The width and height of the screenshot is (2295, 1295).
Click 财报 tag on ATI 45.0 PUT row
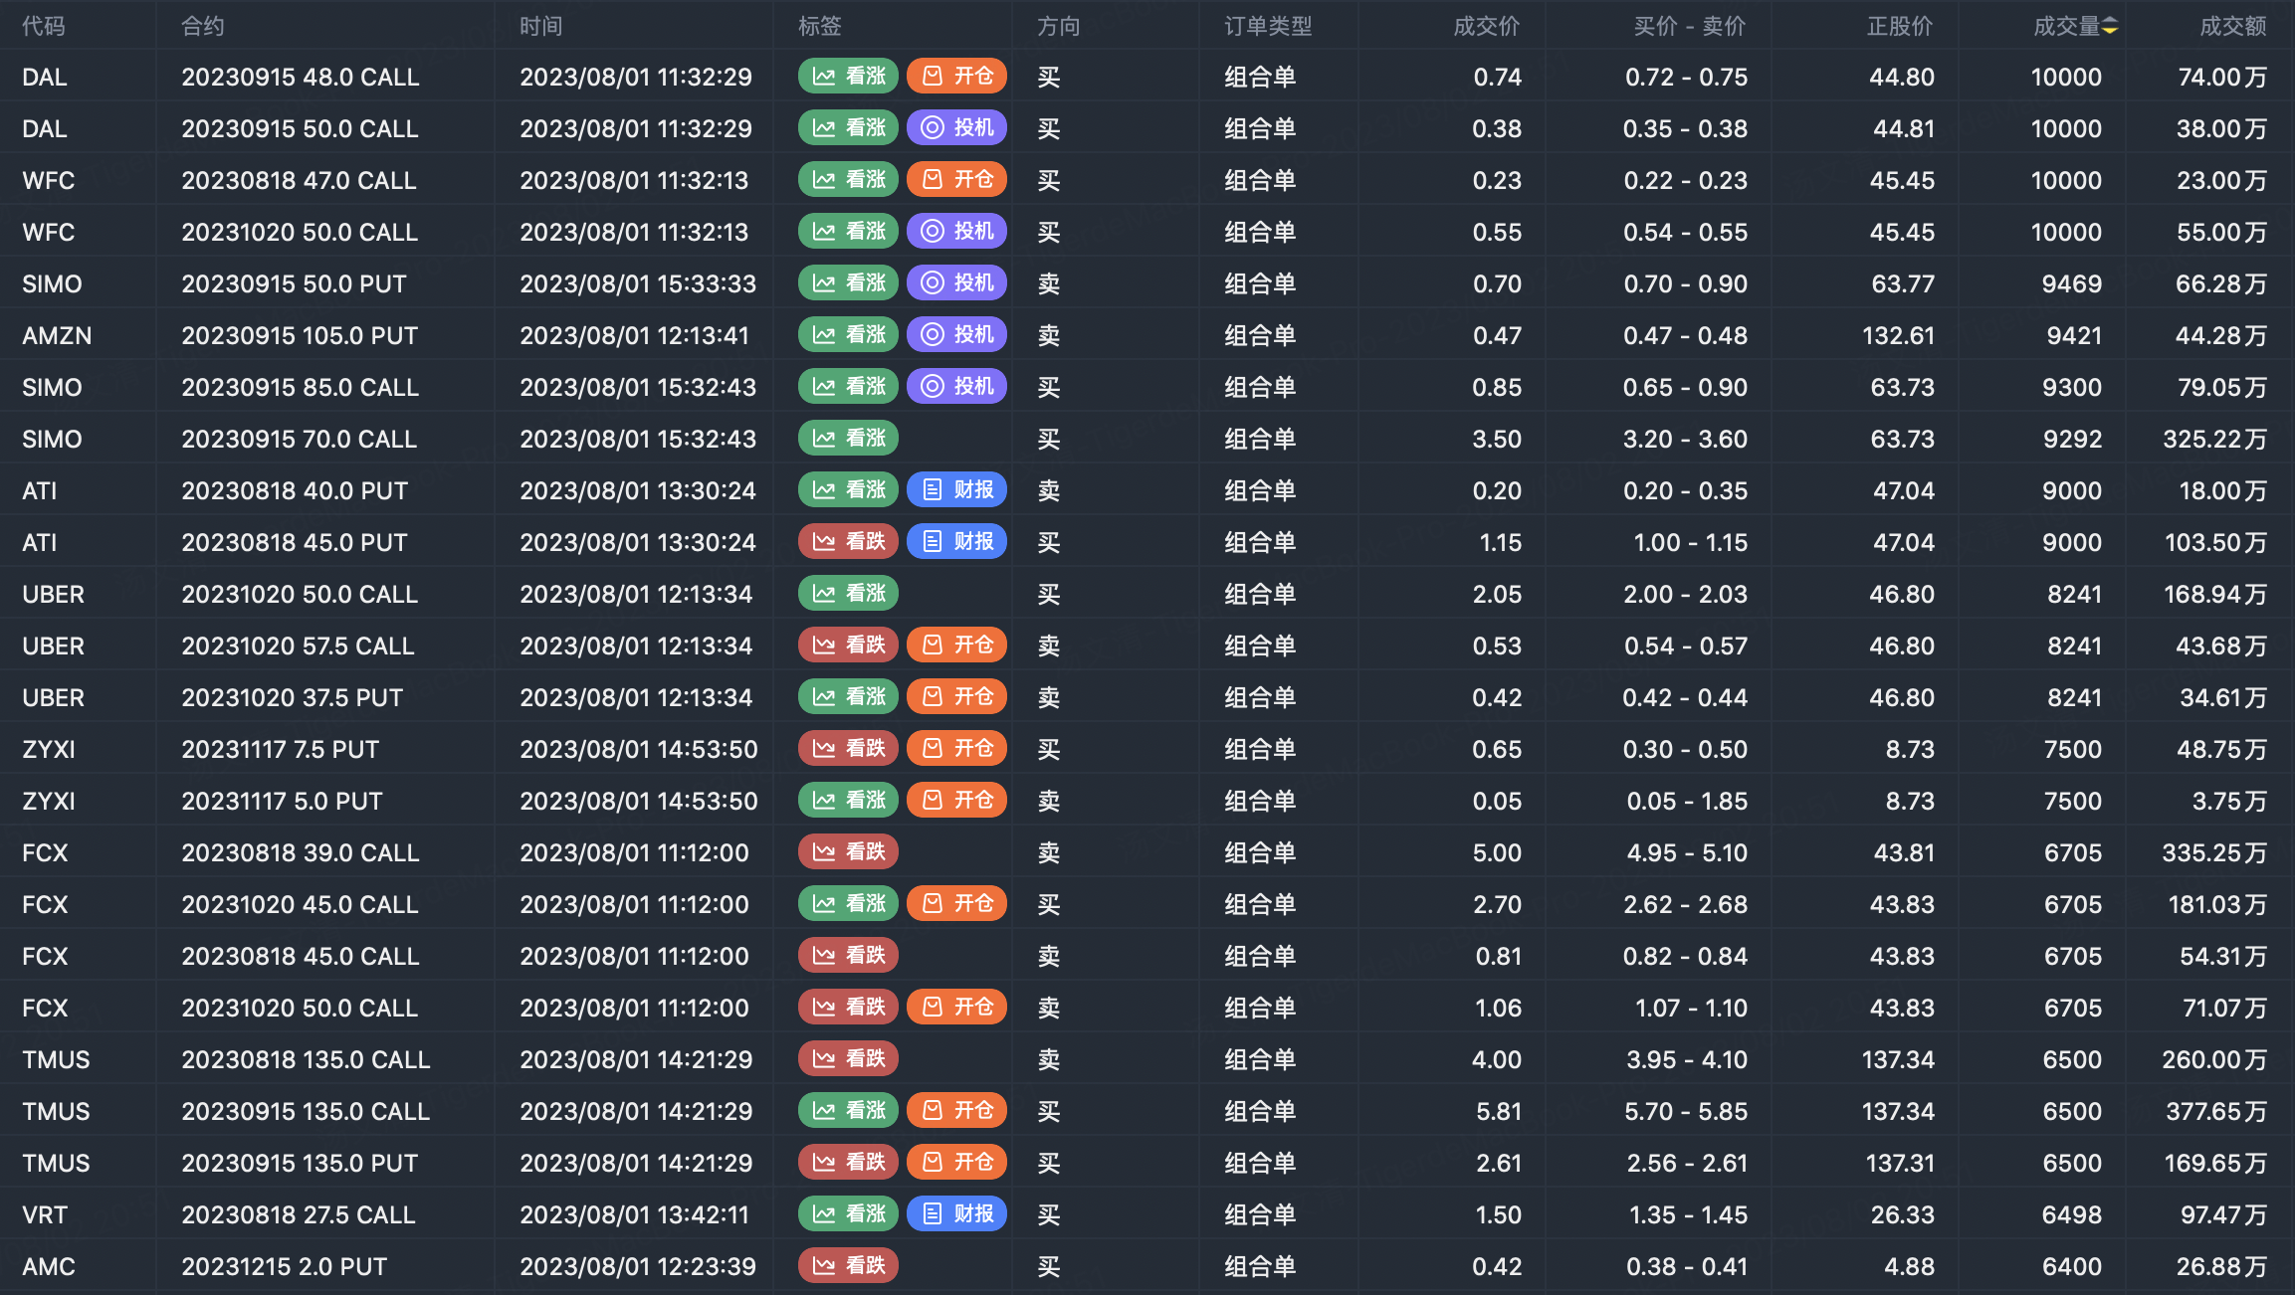pyautogui.click(x=956, y=542)
